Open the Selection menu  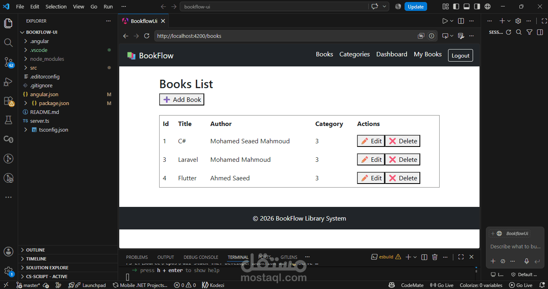[x=56, y=6]
